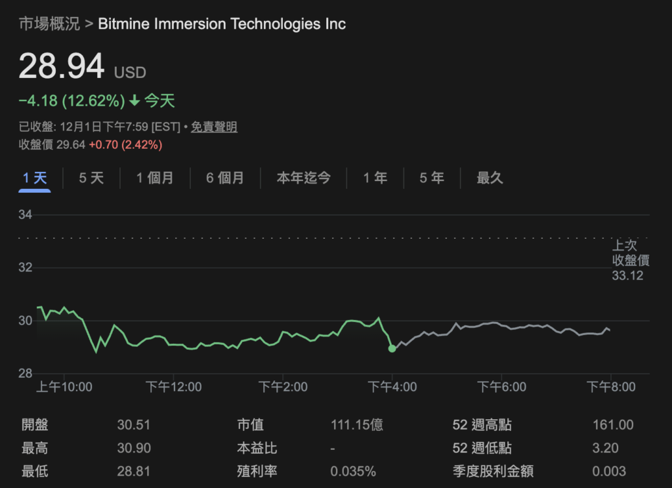Screen dimensions: 672x488
Task: Click the 市場概況 breadcrumb link
Action: pos(49,24)
